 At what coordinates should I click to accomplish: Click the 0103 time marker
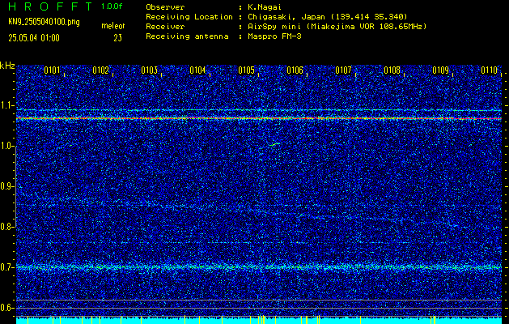[x=150, y=70]
